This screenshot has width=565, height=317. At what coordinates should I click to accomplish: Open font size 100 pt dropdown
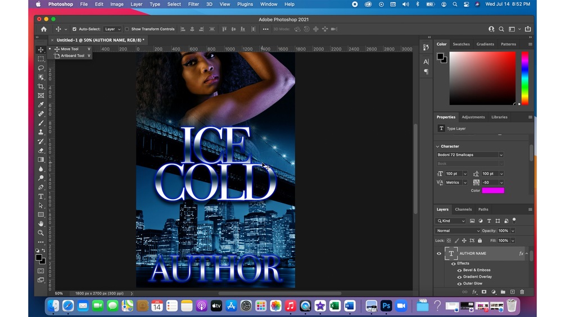click(465, 173)
